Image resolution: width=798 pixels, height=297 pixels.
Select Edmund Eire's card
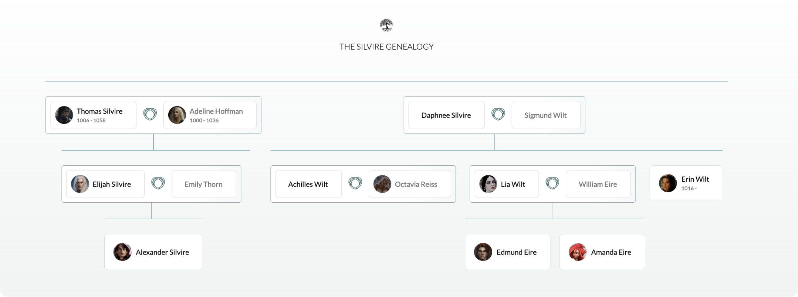coord(507,252)
